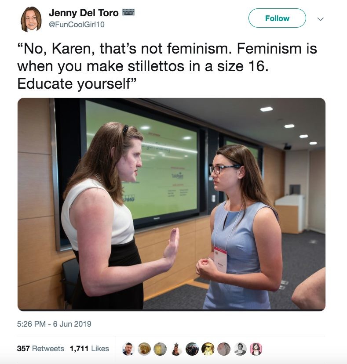
Task: Open liker avatar of dog wearing sunglasses
Action: (208, 349)
